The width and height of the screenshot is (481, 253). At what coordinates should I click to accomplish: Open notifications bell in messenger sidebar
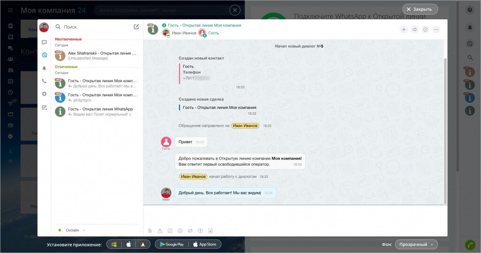44,68
